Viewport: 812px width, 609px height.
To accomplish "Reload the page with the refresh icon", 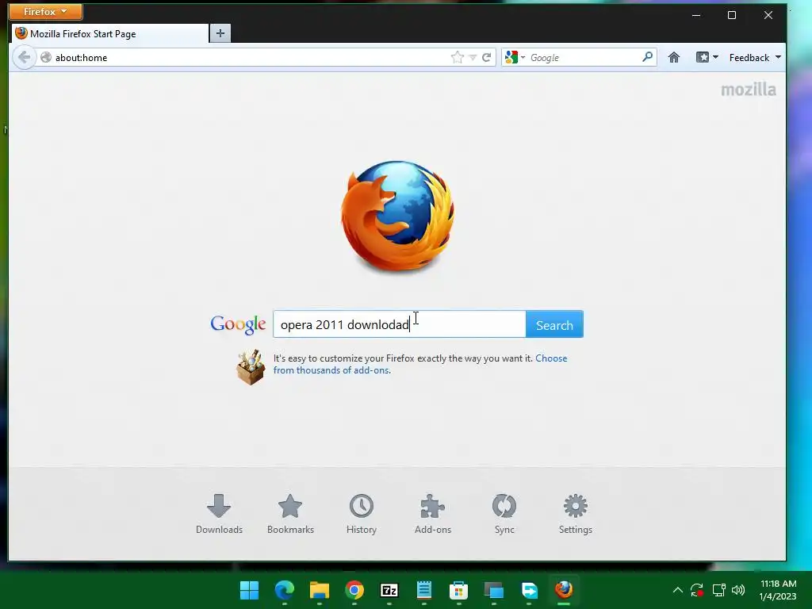I will [x=486, y=57].
